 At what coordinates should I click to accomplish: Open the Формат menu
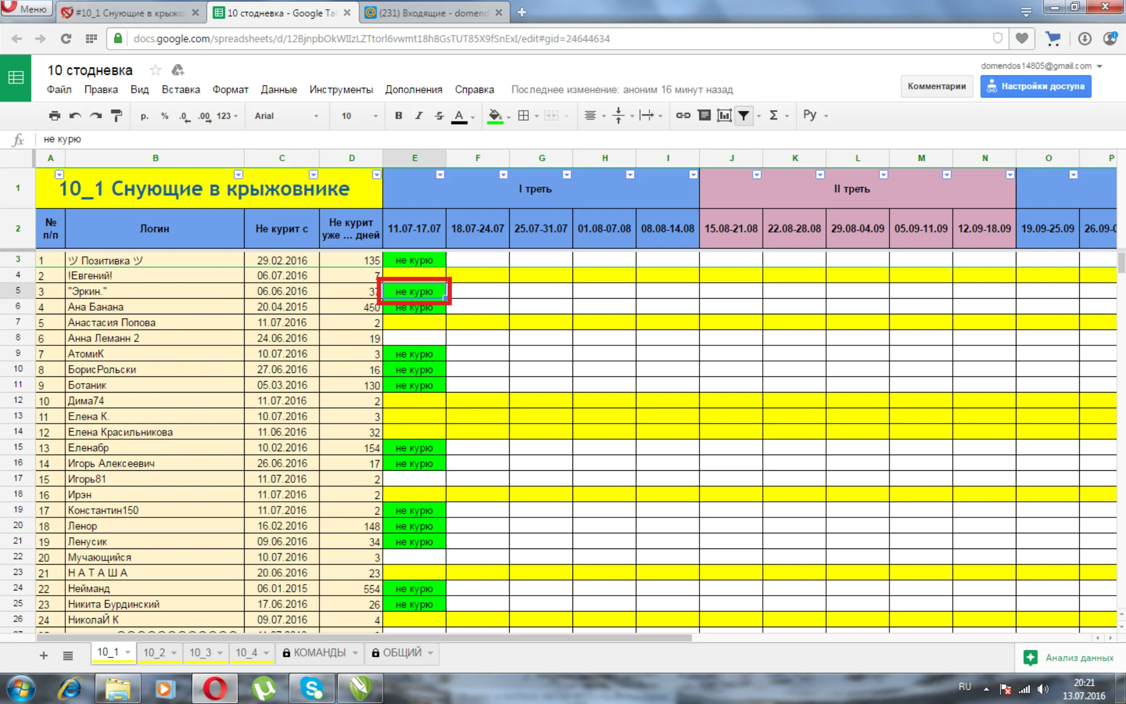230,89
